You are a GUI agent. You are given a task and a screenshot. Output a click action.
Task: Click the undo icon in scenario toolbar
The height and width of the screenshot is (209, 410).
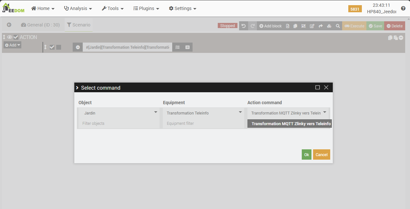point(244,26)
